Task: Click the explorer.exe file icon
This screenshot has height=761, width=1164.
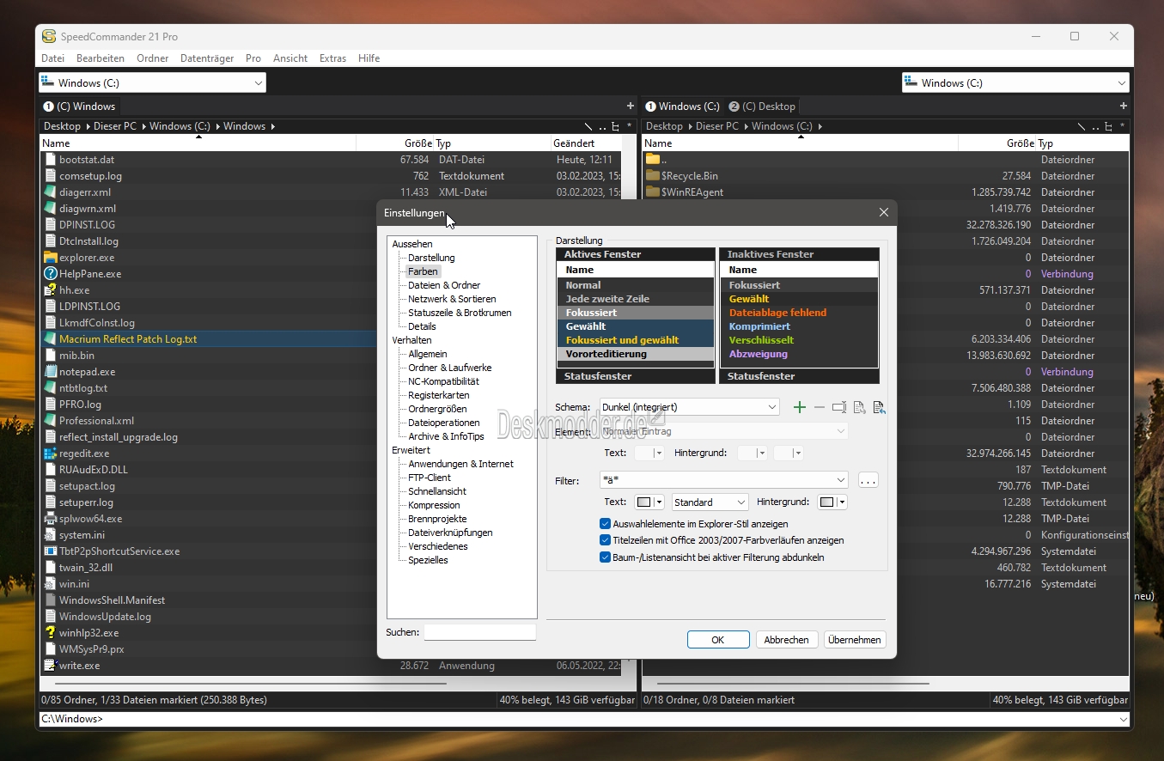Action: pos(50,258)
